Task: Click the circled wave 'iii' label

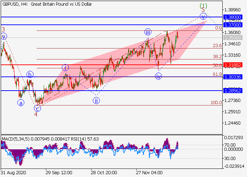Action: 148,32
